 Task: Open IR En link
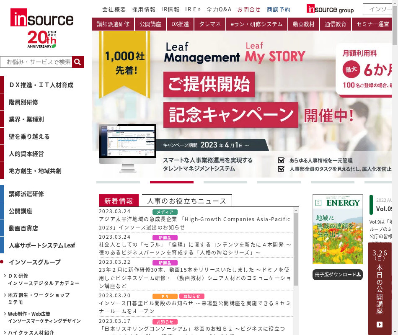coord(193,10)
